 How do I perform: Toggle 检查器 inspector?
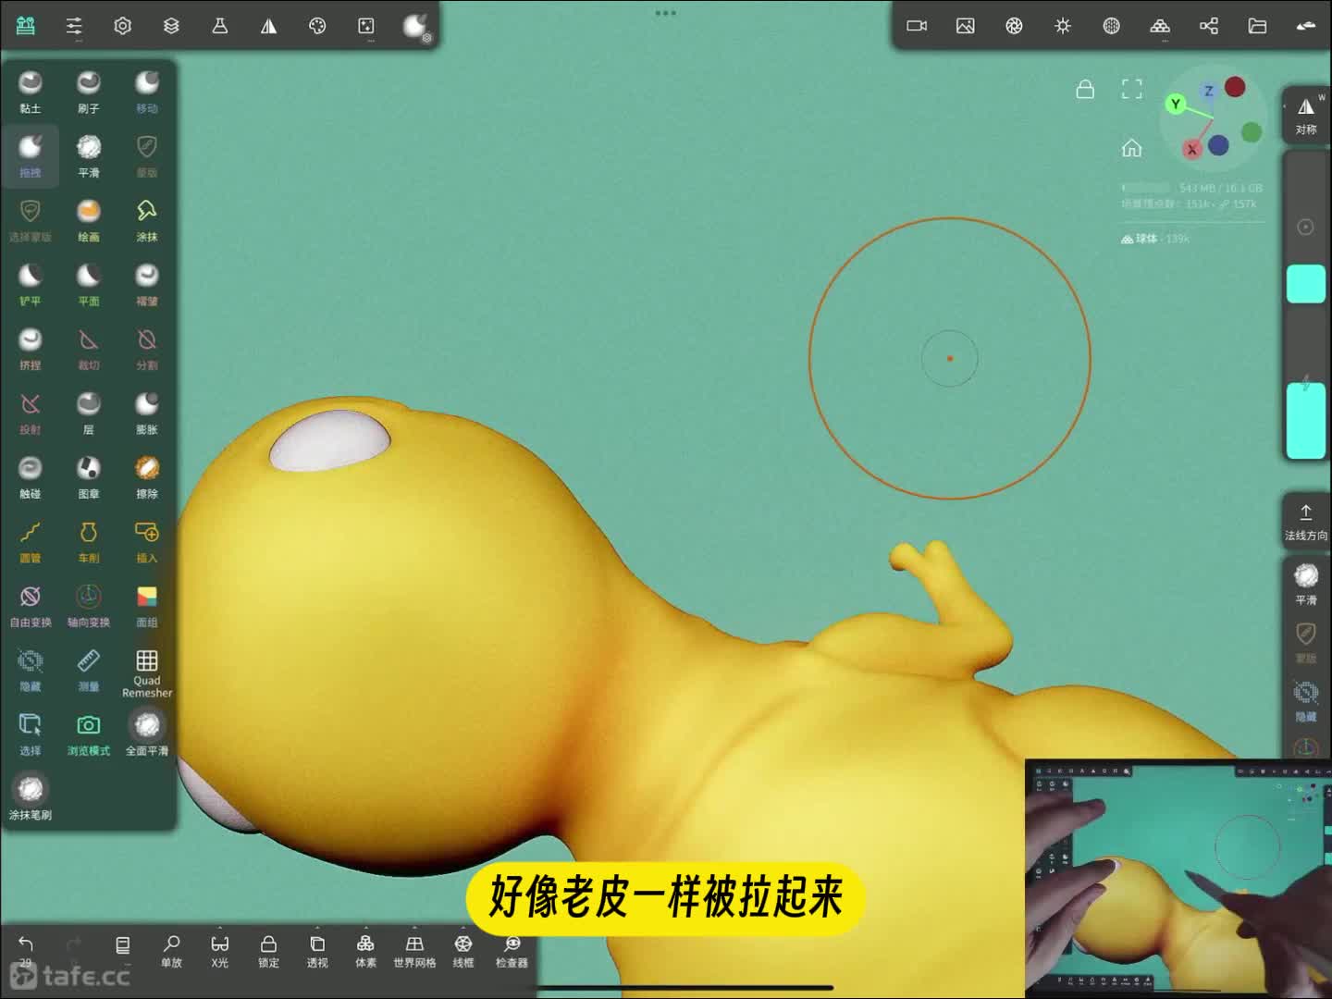tap(512, 950)
